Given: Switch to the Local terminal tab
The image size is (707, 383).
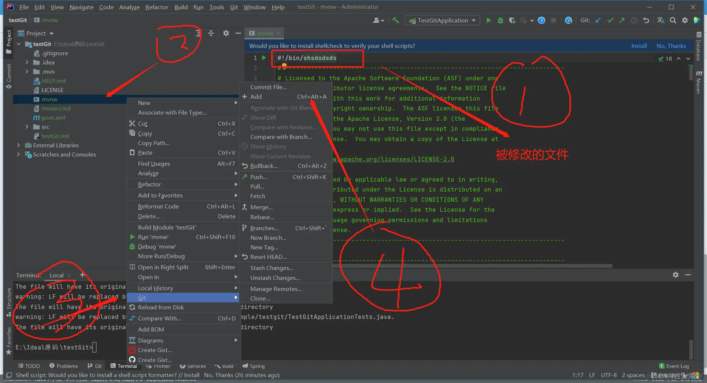Looking at the screenshot, I should pos(57,275).
